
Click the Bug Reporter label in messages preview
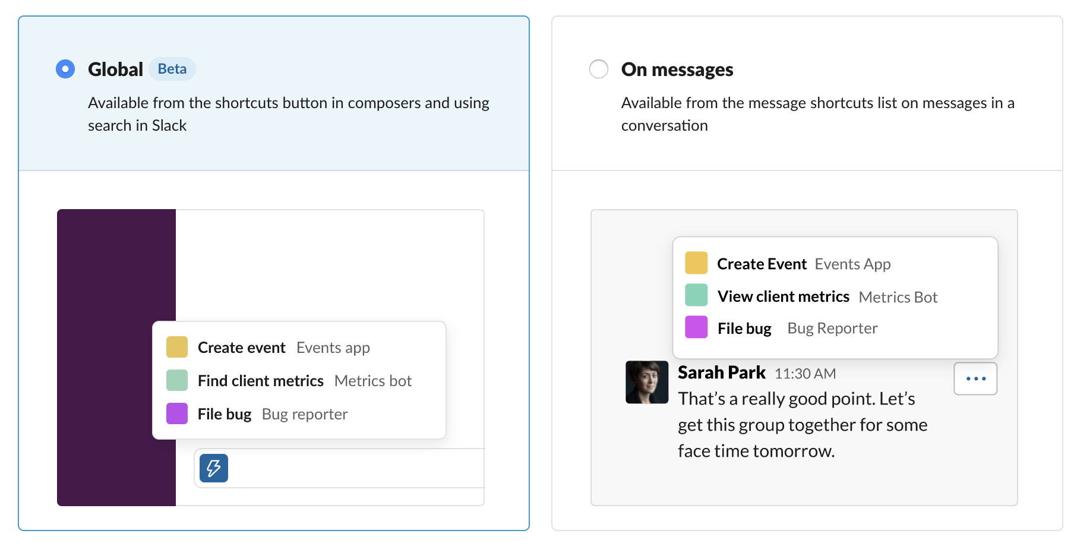pyautogui.click(x=832, y=328)
